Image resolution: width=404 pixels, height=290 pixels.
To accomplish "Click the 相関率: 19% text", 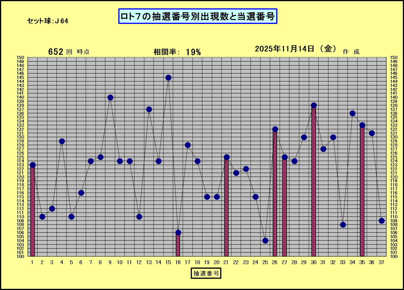I will tap(177, 52).
